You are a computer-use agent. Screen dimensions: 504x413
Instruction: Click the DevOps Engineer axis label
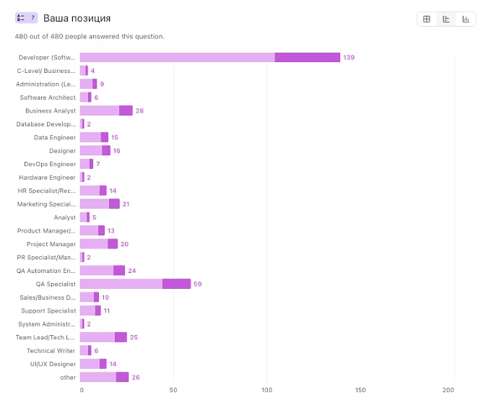(50, 164)
